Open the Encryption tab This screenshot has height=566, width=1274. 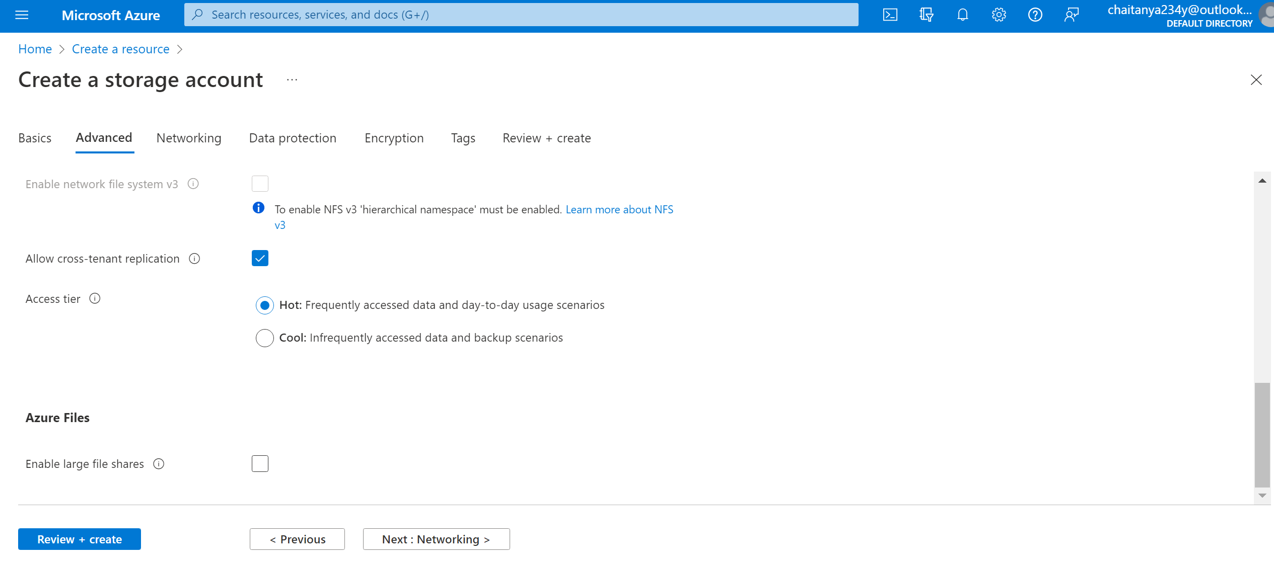(x=394, y=138)
